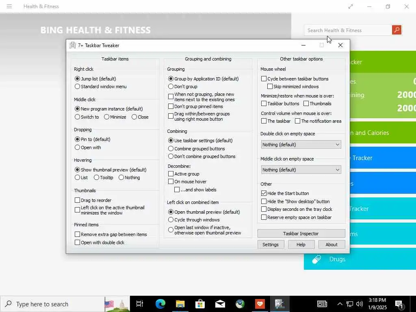Open Microsoft Store from the taskbar
The image size is (416, 312).
(200, 304)
